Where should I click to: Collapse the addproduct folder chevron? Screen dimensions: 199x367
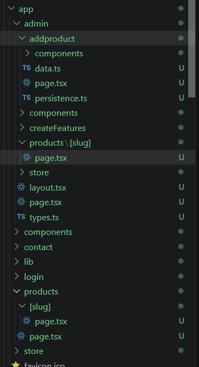coord(22,38)
